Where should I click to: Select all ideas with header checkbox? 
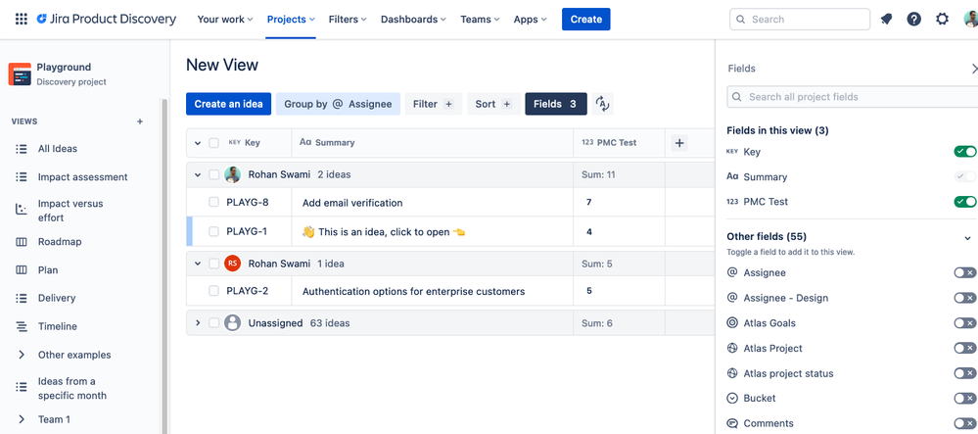214,143
